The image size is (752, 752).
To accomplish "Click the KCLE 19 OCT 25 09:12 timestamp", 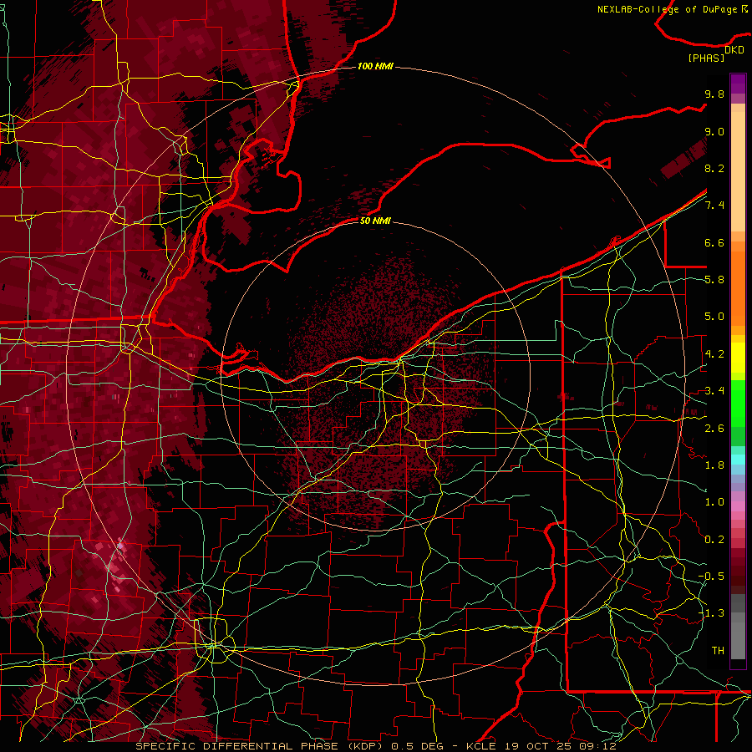I will coord(541,746).
